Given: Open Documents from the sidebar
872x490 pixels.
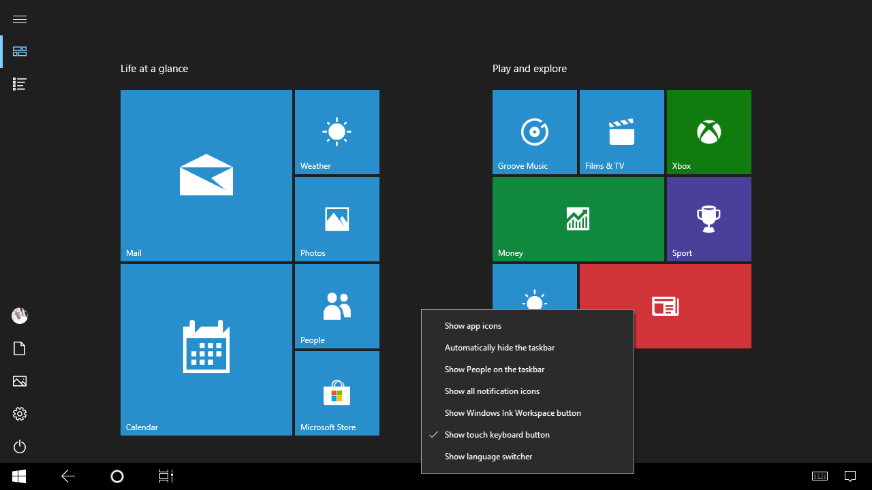Looking at the screenshot, I should pyautogui.click(x=20, y=348).
